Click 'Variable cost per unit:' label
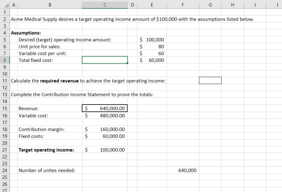282x192 pixels. click(42, 53)
